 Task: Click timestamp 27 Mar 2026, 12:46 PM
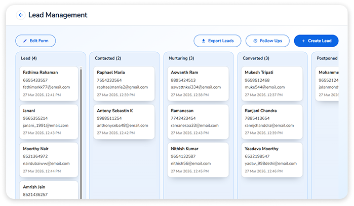[264, 171]
